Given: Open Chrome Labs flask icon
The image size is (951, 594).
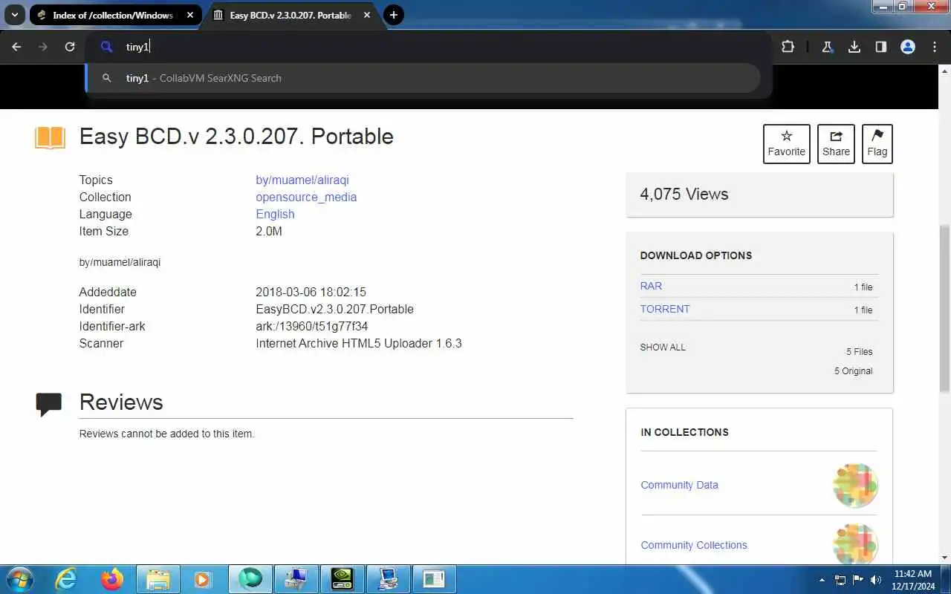Looking at the screenshot, I should pyautogui.click(x=827, y=47).
